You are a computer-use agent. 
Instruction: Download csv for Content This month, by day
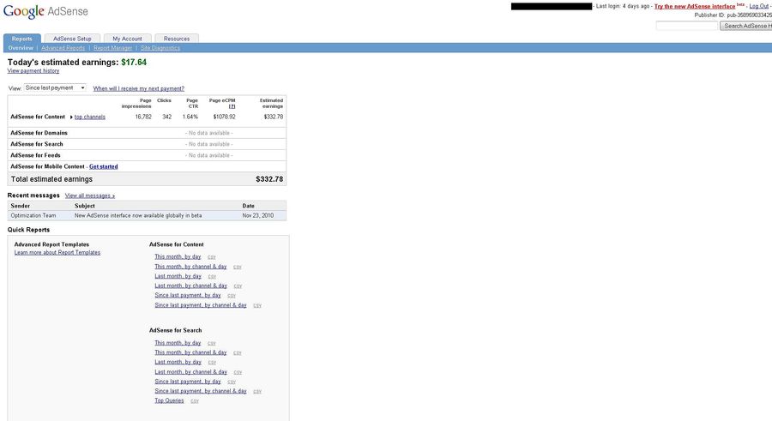[212, 257]
